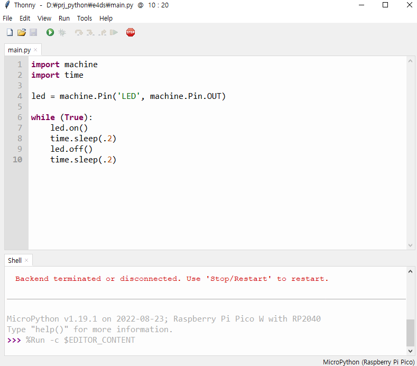Save the file with floppy disk icon
This screenshot has height=366, width=417.
(33, 32)
